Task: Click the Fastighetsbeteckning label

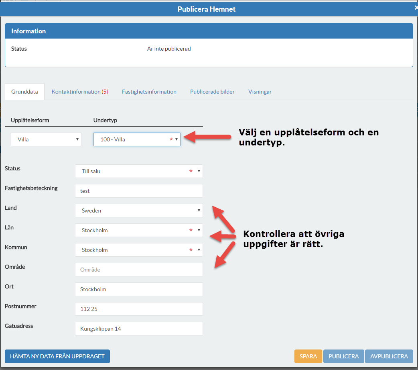Action: coord(31,188)
